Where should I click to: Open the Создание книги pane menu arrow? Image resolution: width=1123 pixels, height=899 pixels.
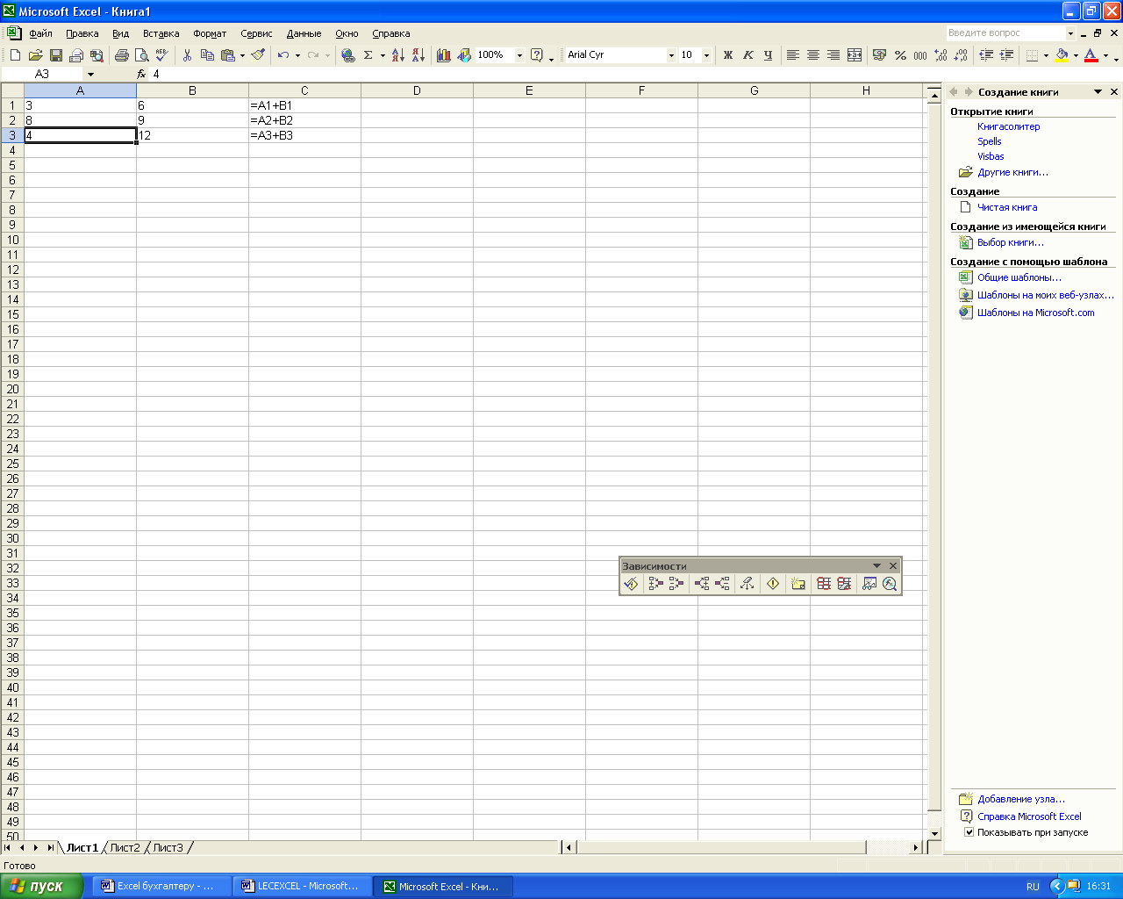click(x=1098, y=92)
